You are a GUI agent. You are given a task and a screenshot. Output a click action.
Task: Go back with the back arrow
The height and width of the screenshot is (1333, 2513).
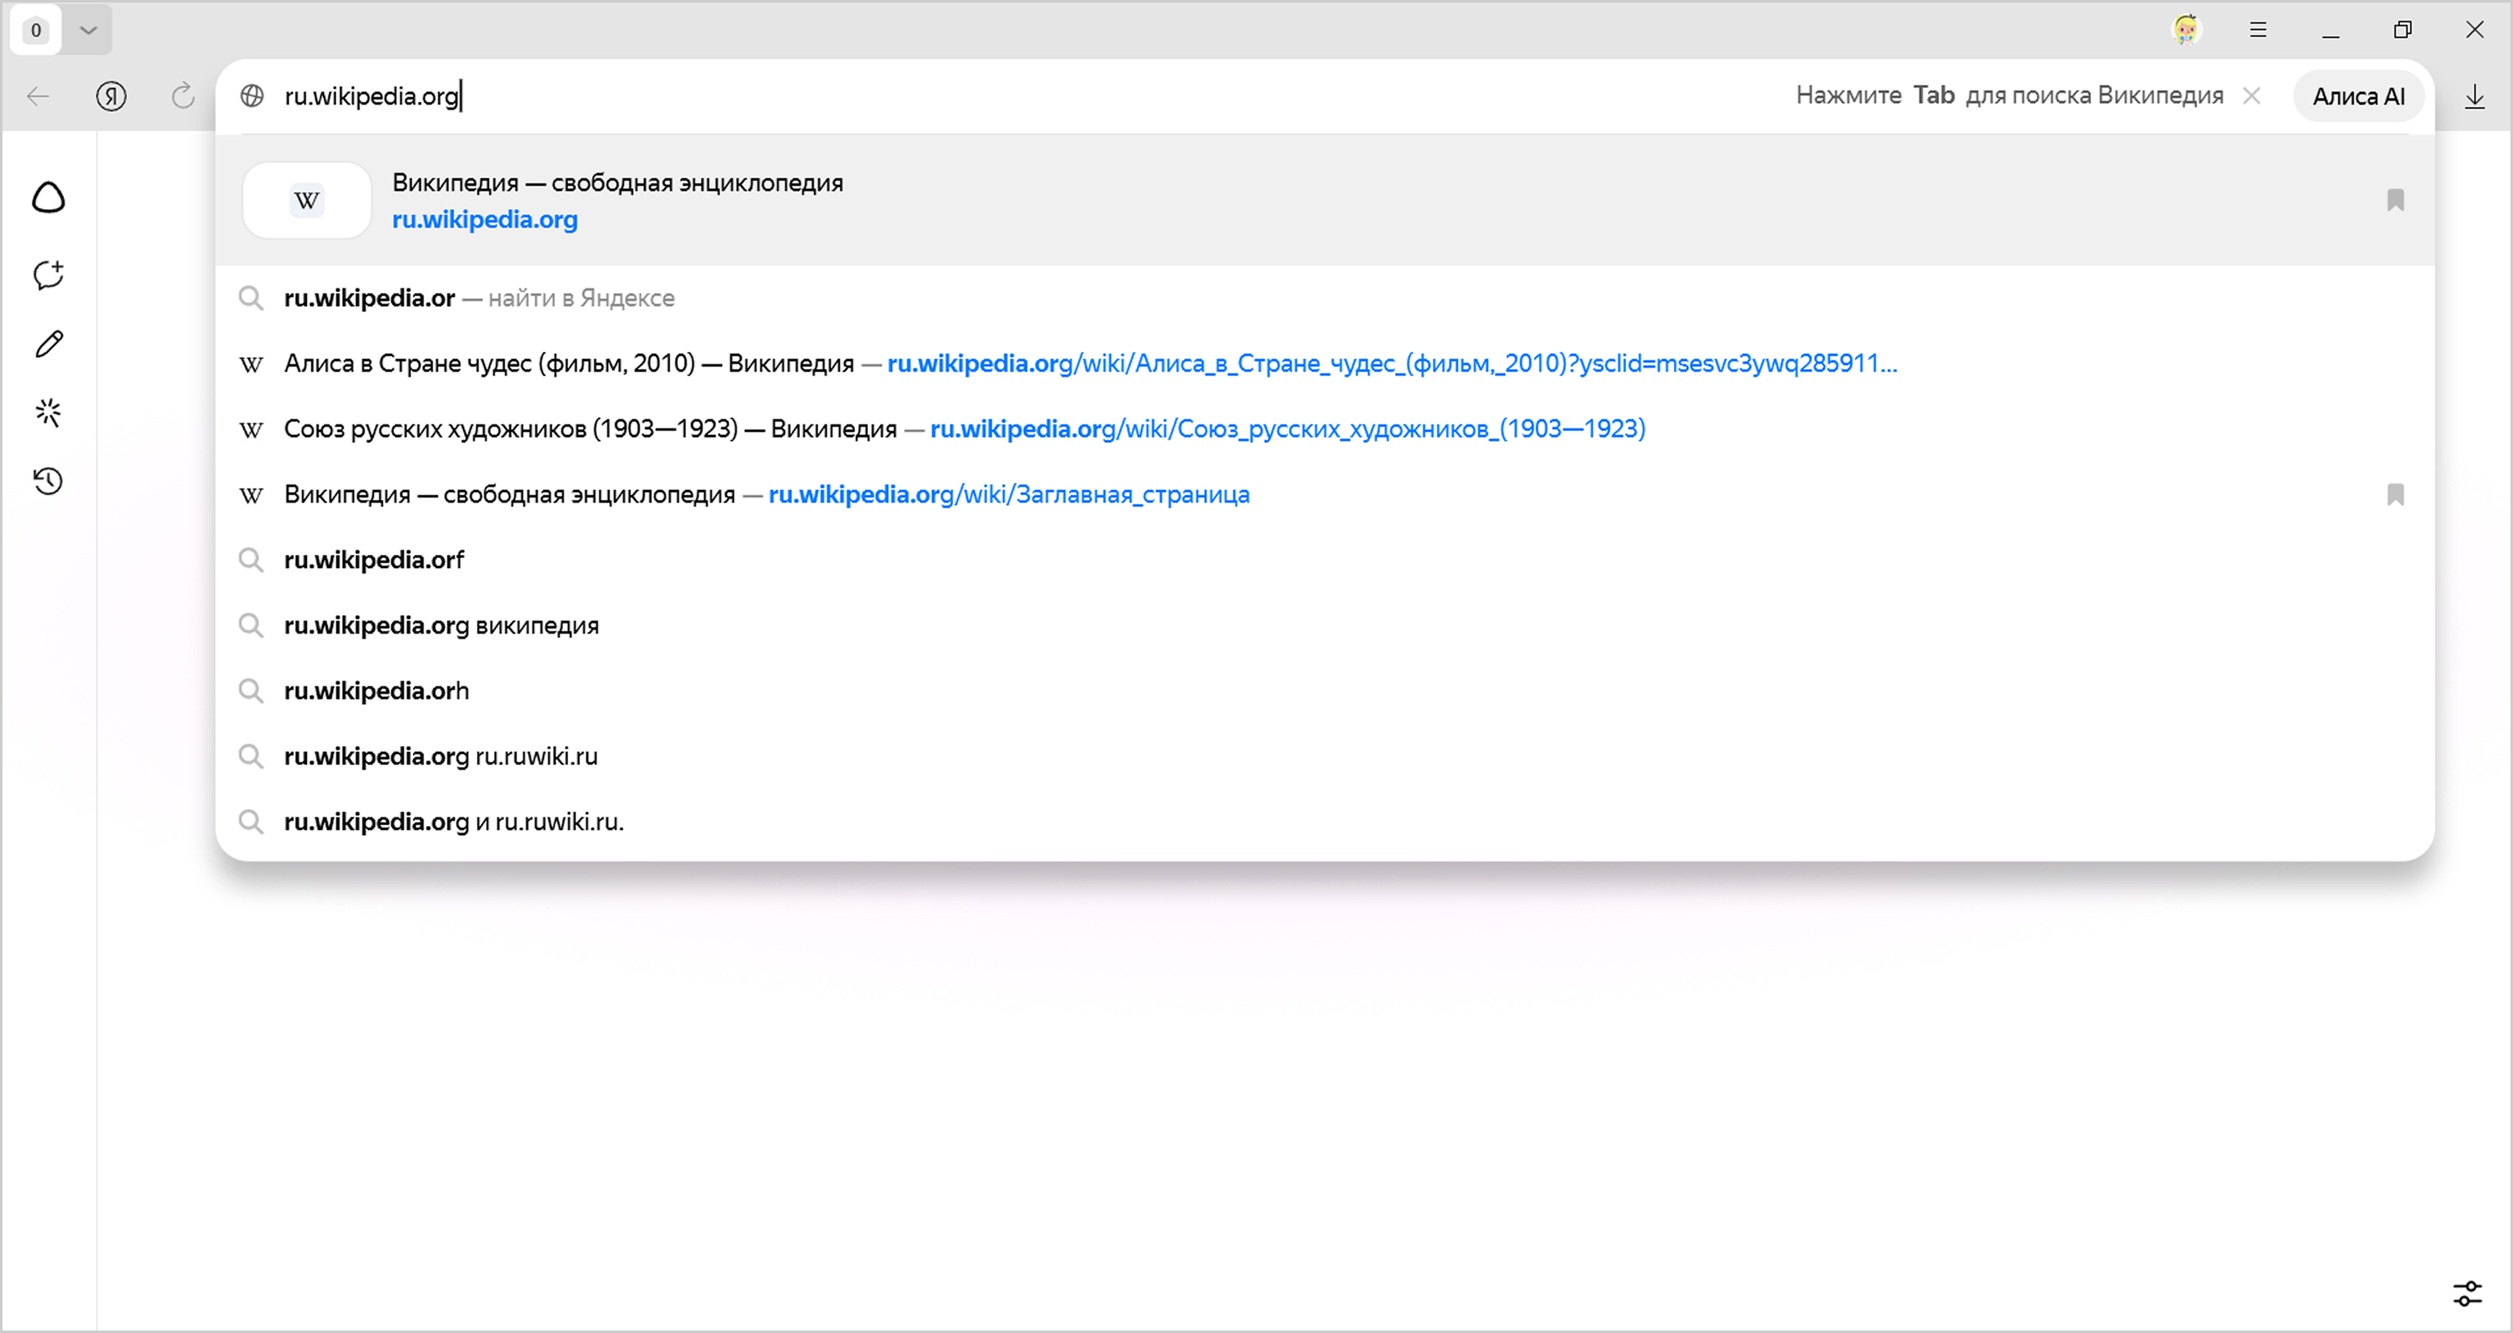coord(38,95)
